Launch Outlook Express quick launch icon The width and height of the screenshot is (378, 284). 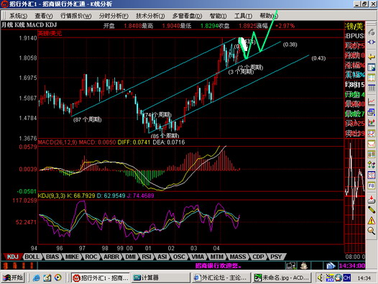(x=47, y=278)
